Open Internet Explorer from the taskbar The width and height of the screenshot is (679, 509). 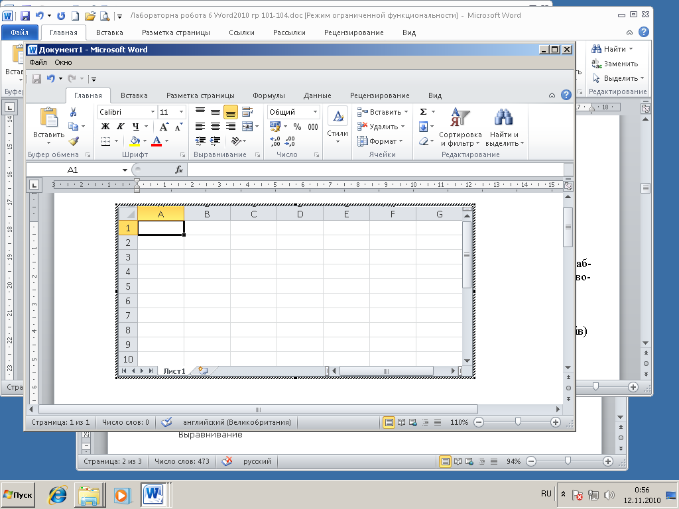coord(58,494)
